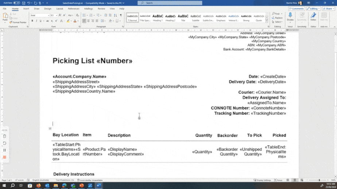Open the Dictate microphone tool
The image size is (337, 189).
(x=290, y=17)
